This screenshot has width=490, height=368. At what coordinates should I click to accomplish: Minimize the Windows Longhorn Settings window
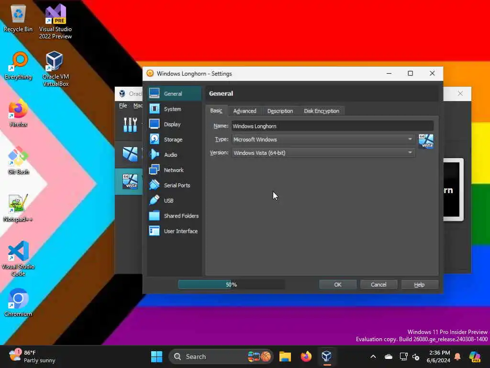(x=389, y=73)
